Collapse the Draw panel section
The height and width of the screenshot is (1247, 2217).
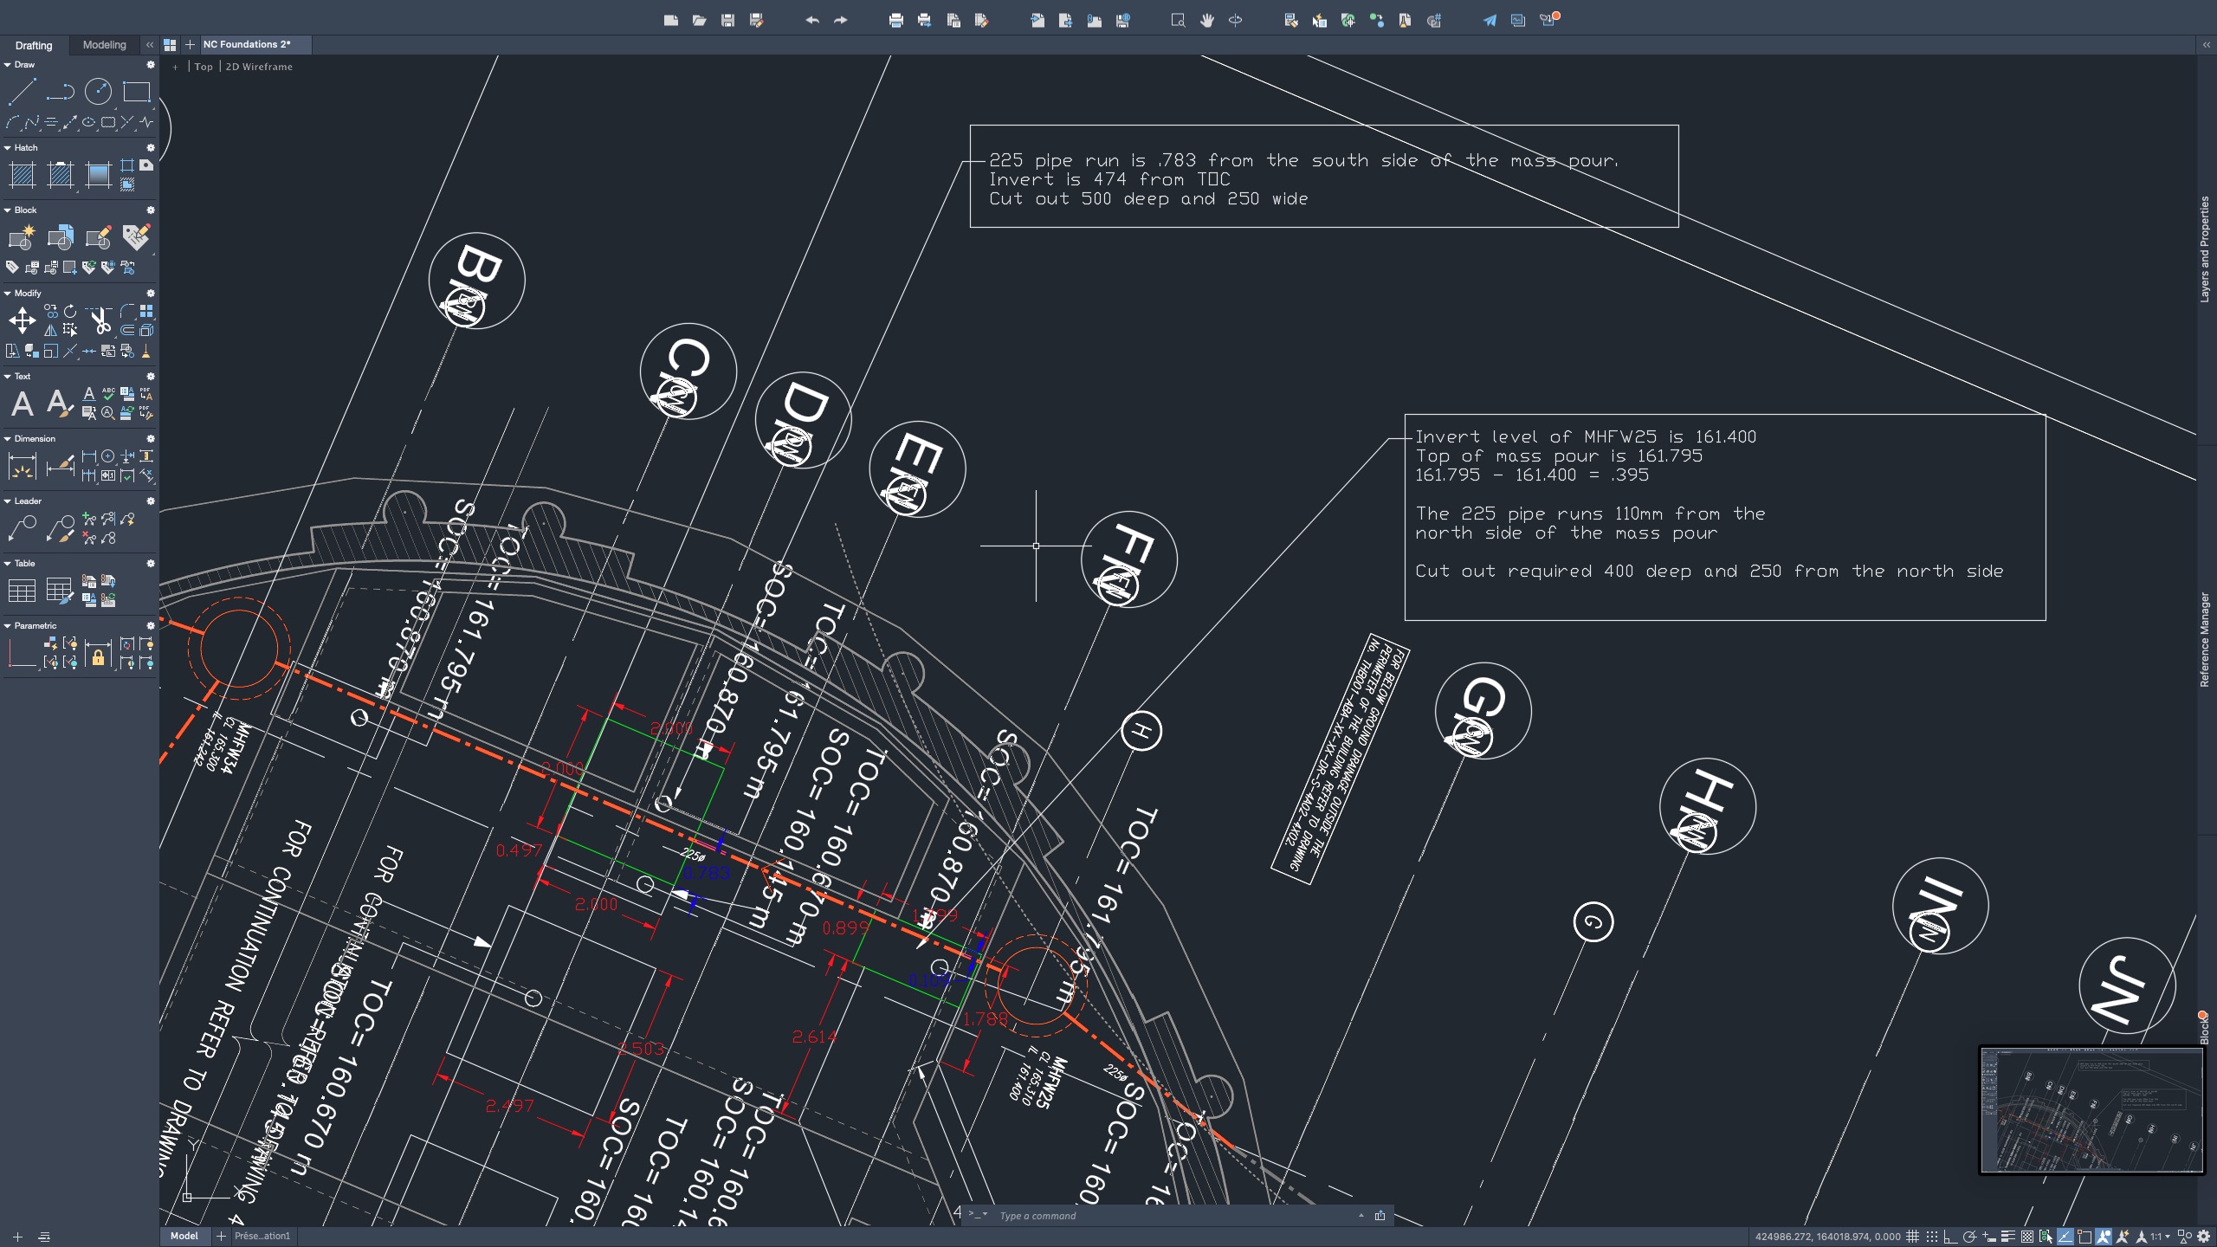(8, 65)
